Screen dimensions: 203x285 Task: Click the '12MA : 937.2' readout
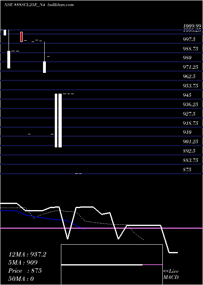pos(27,254)
